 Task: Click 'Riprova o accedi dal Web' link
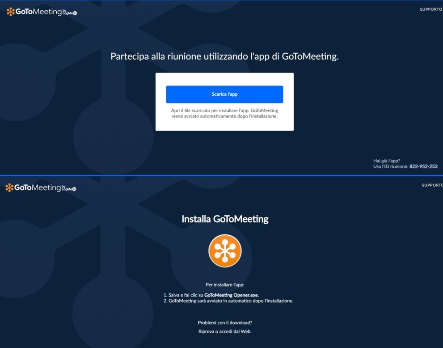click(x=225, y=331)
